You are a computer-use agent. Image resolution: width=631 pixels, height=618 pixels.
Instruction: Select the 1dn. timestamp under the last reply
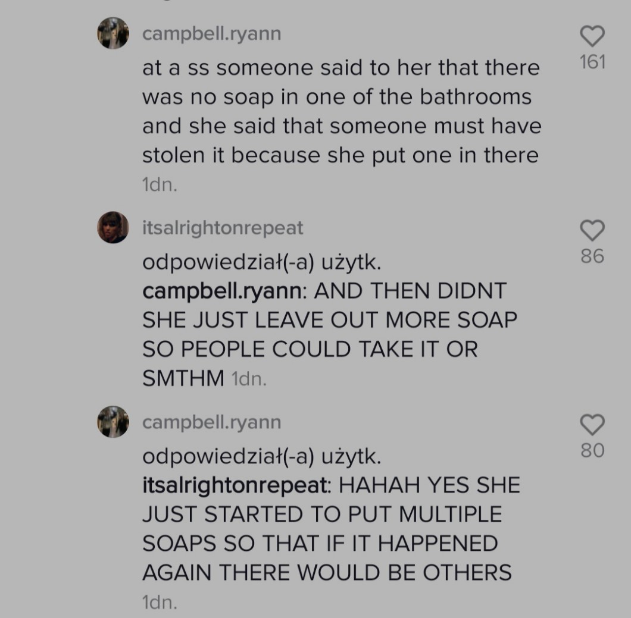tap(160, 603)
